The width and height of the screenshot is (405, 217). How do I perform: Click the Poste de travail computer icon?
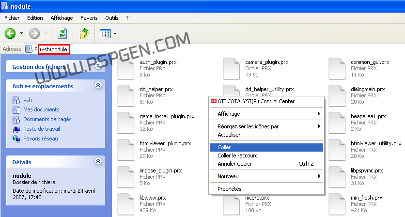[x=16, y=129]
